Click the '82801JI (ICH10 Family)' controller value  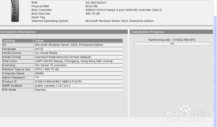point(124,10)
